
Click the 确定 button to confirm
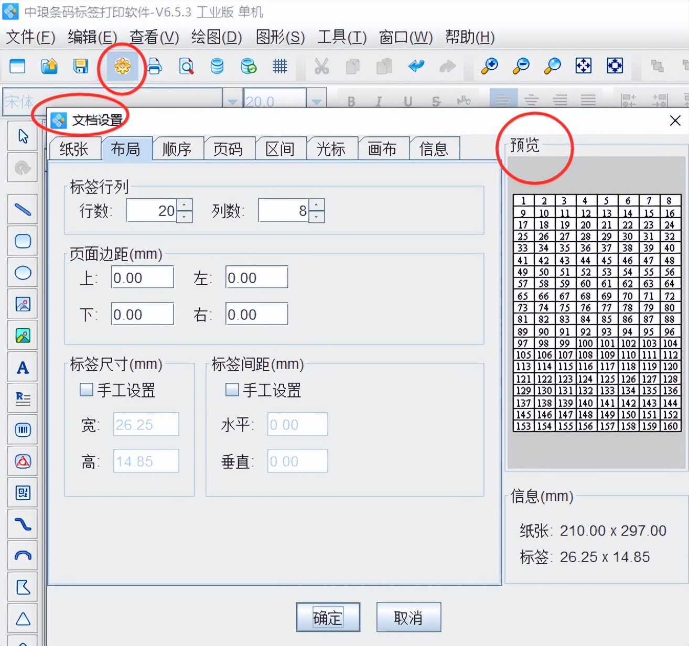click(328, 617)
